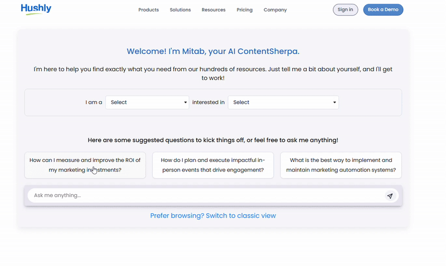The height and width of the screenshot is (266, 446).
Task: Choose the marketing ROI suggested question
Action: pyautogui.click(x=85, y=165)
